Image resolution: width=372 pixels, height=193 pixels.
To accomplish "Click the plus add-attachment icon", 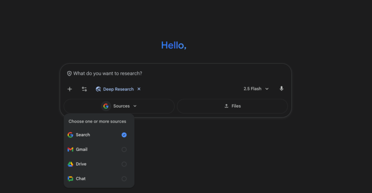I will pos(70,89).
